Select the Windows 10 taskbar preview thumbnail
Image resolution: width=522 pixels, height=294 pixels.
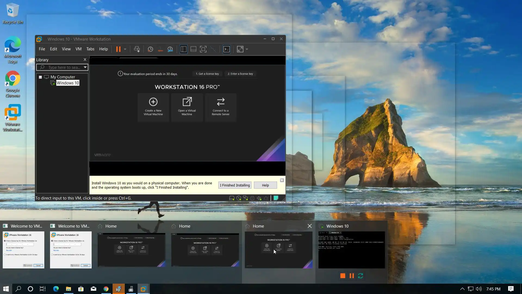[x=352, y=250]
